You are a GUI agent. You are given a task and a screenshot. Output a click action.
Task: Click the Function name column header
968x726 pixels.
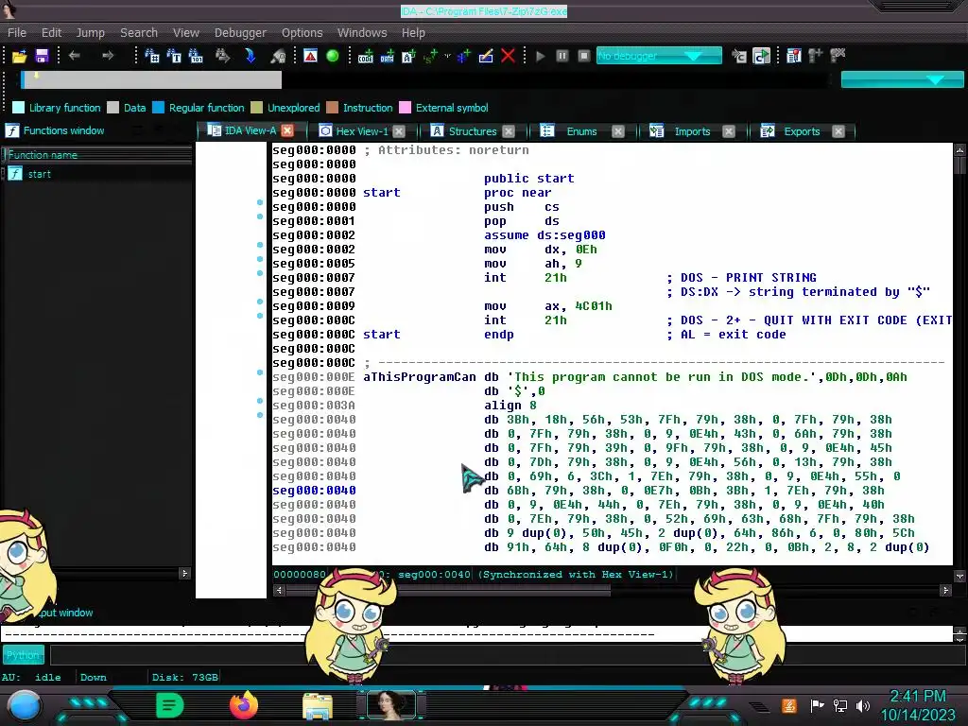coord(97,155)
